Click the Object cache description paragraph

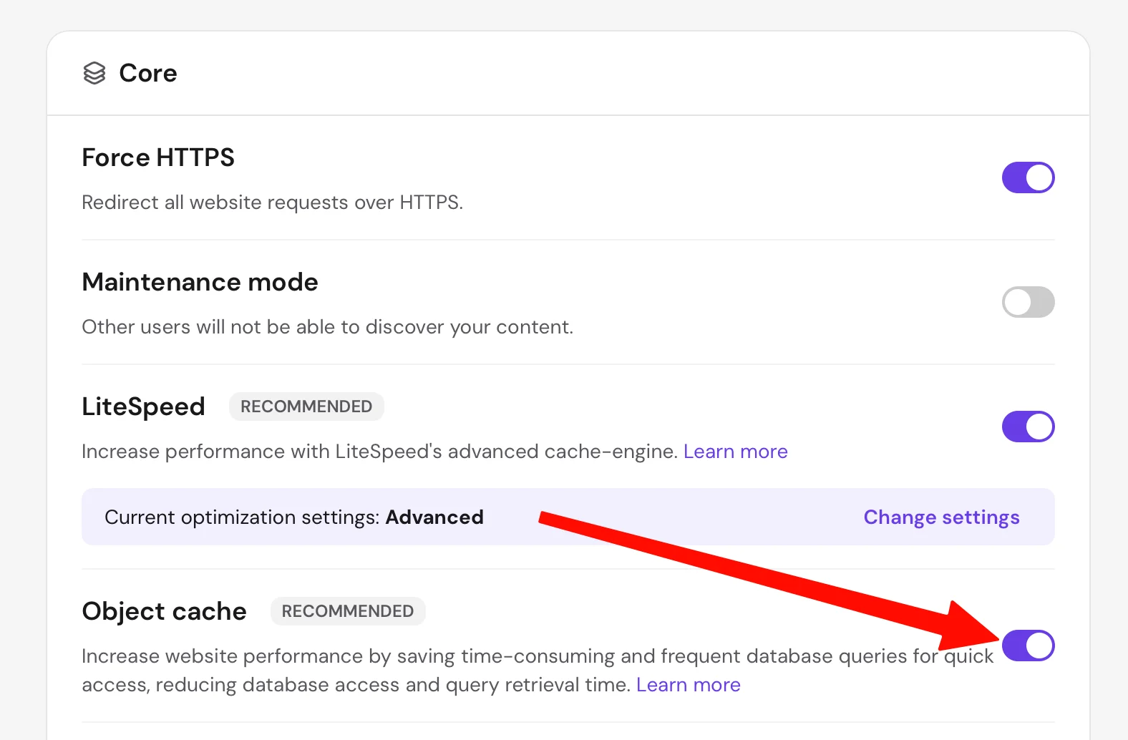pos(538,671)
